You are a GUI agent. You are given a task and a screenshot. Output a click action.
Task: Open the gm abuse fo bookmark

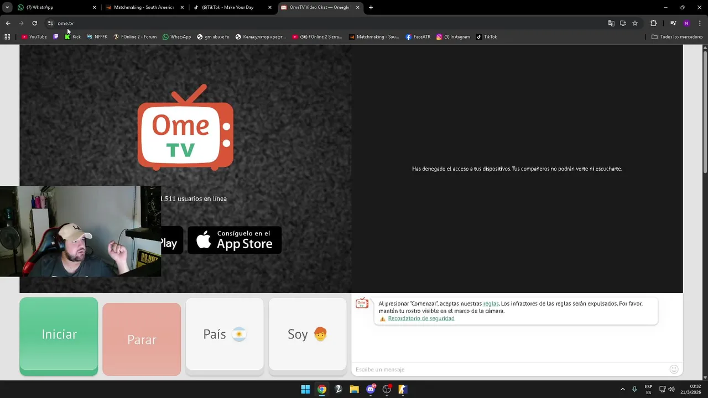point(214,37)
